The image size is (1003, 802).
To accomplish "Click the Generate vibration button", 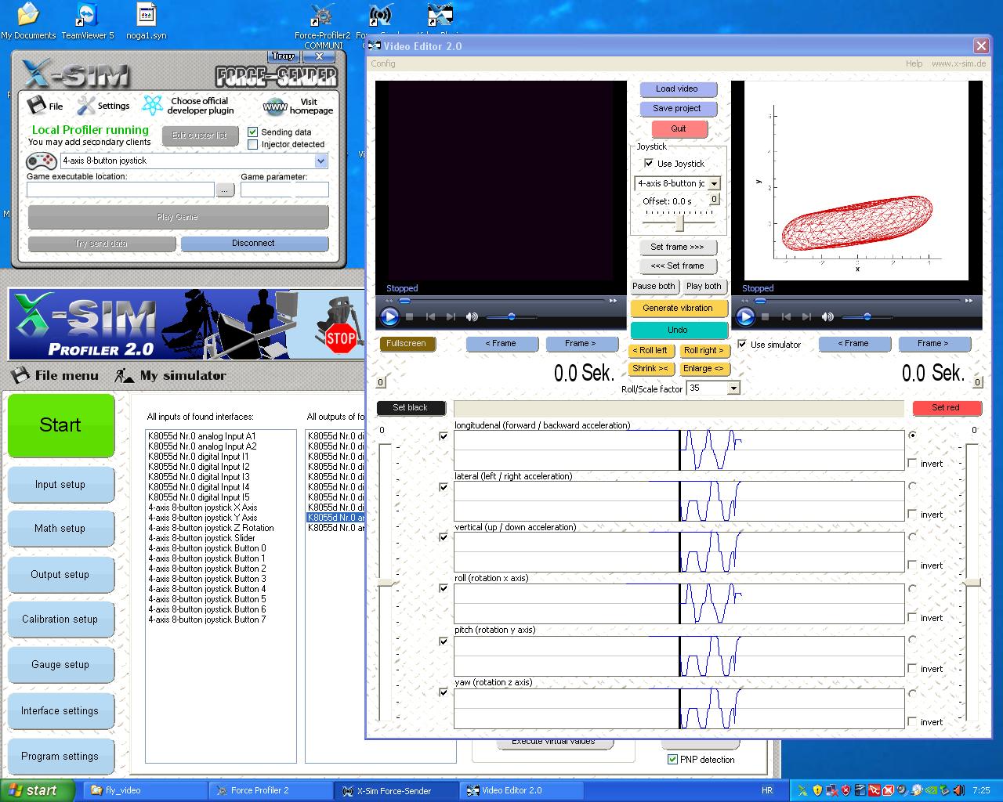I will click(678, 308).
